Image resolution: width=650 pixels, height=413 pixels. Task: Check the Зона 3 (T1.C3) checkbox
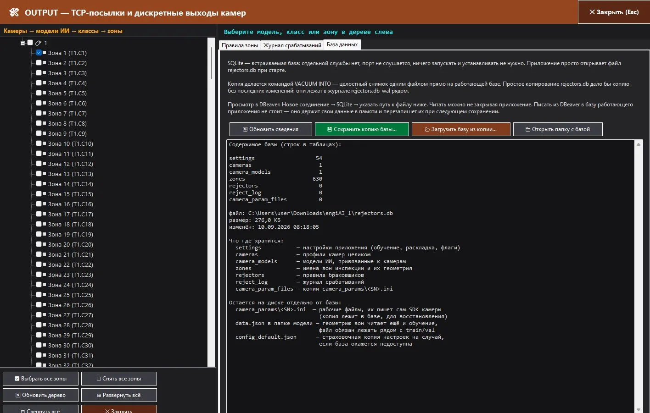39,73
